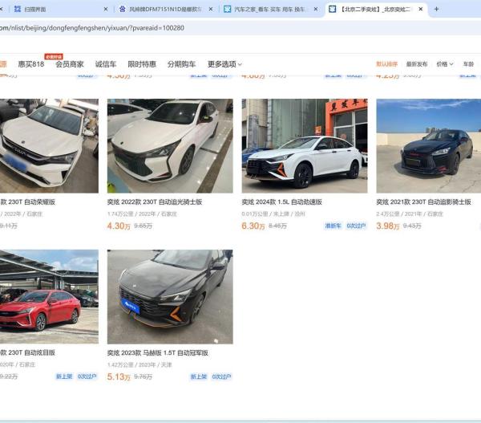Image resolution: width=481 pixels, height=423 pixels.
Task: Click the 1.42万公里 / 2023年 / 天津 details
Action: [x=139, y=364]
